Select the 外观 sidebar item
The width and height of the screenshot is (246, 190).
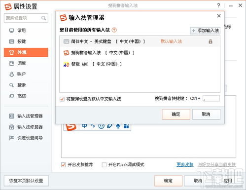[x=26, y=52]
